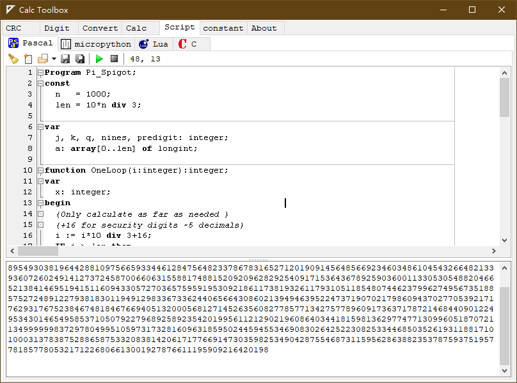The width and height of the screenshot is (517, 383).
Task: Collapse the const block on line 2
Action: tap(40, 83)
